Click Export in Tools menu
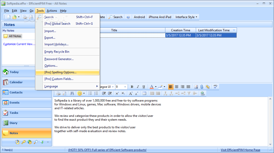Image resolution: width=274 pixels, height=153 pixels. (x=68, y=38)
